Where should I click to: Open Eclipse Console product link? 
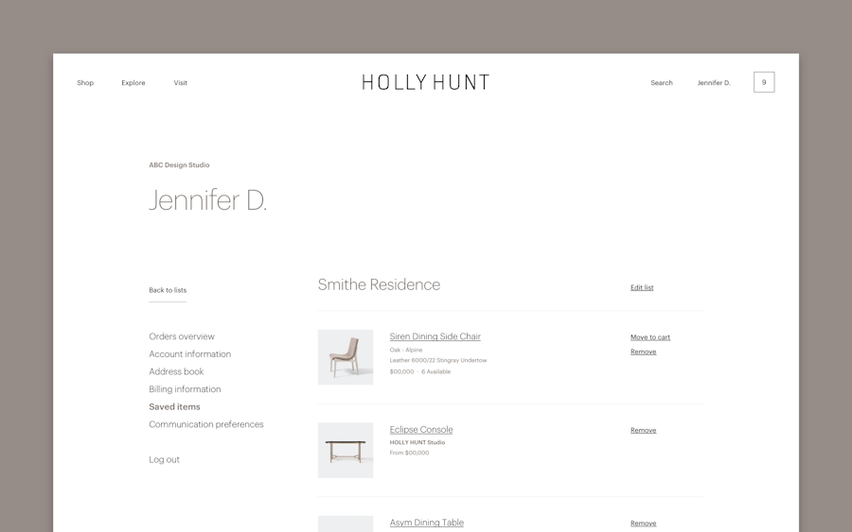point(421,430)
